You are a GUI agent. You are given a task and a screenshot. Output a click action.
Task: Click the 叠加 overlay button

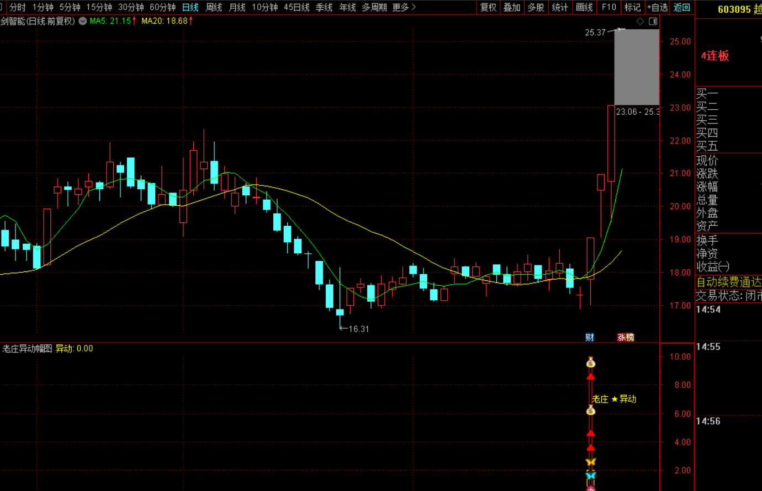(512, 7)
